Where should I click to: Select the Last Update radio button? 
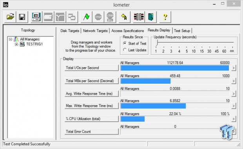[x=125, y=50]
